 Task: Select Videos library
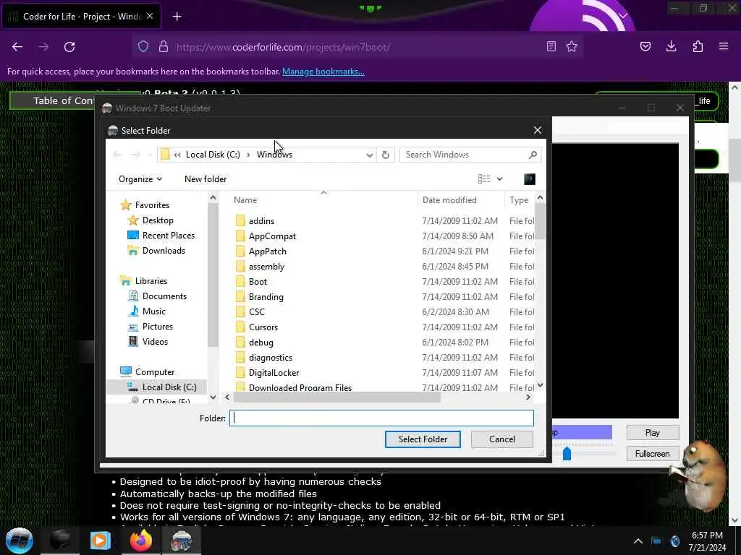(155, 341)
